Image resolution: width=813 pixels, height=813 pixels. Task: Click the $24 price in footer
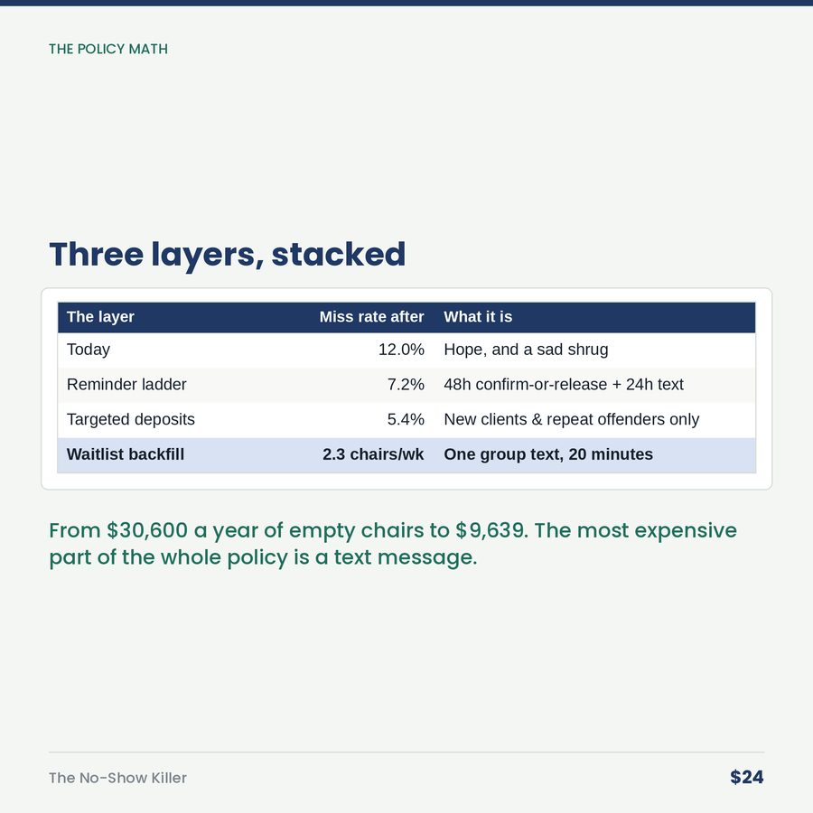coord(747,777)
